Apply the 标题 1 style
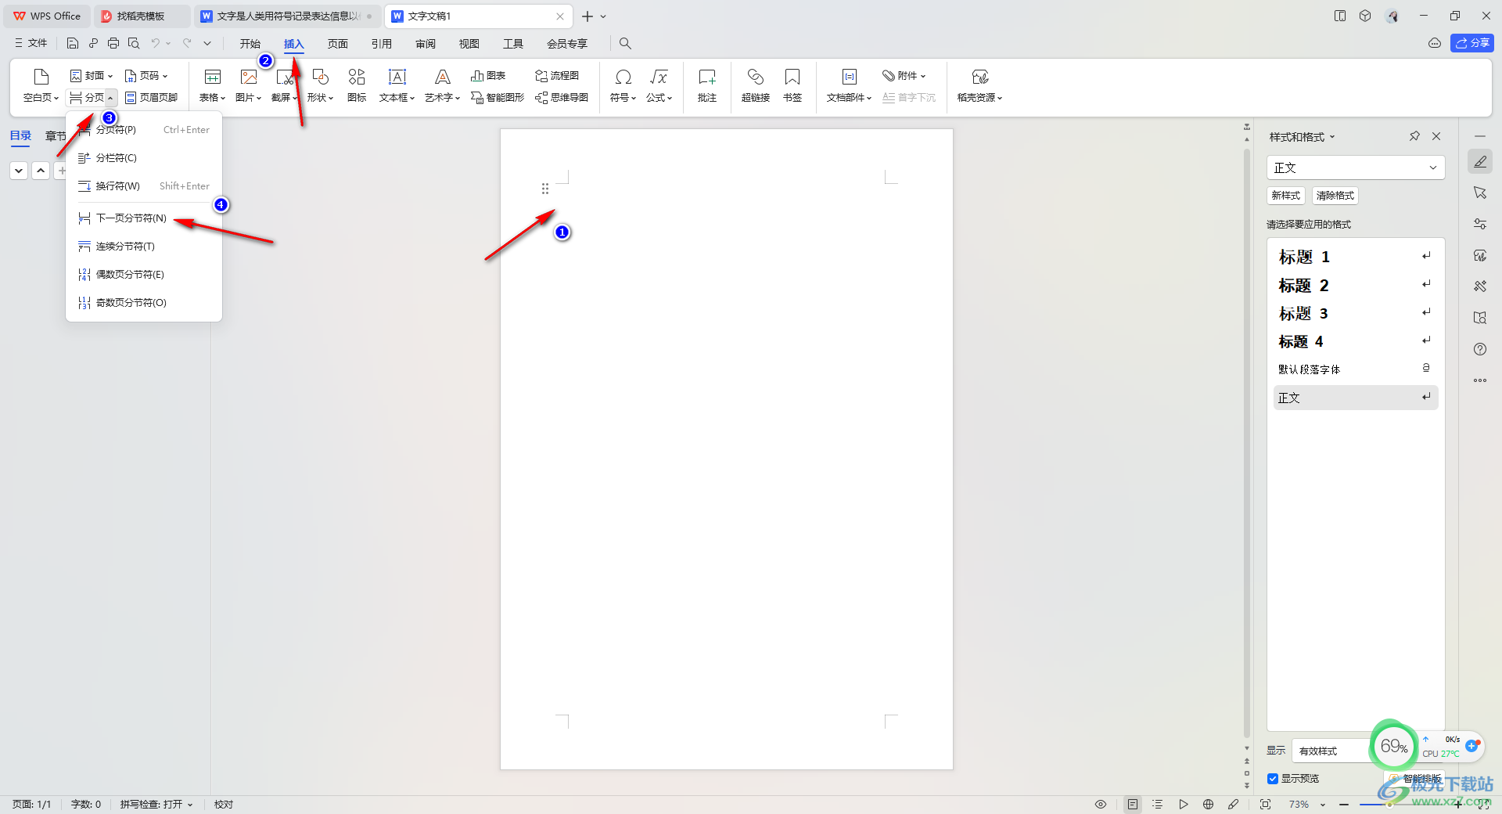1502x814 pixels. pos(1356,257)
